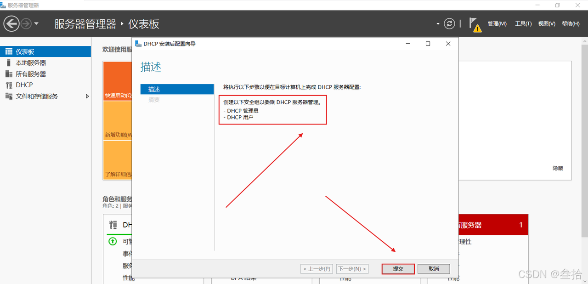Click the '- DHCP 用户' text in wizard

(x=238, y=117)
